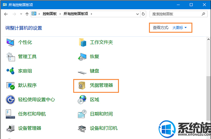Open the 轻松使用设置中心 link
Viewport: 211px width, 139px height.
coord(37,99)
